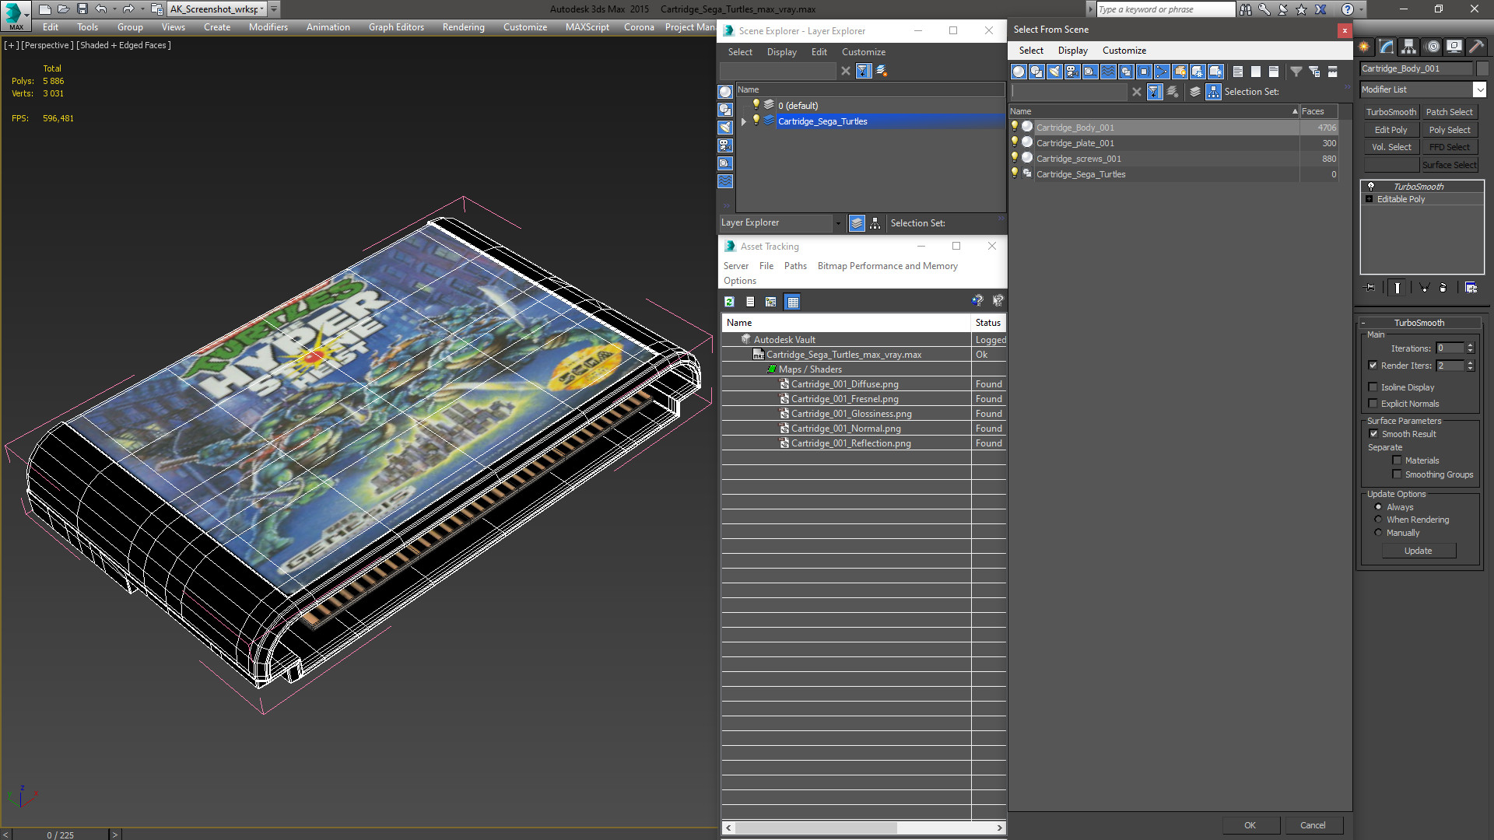
Task: Open MAXScript menu in main menu bar
Action: click(587, 27)
